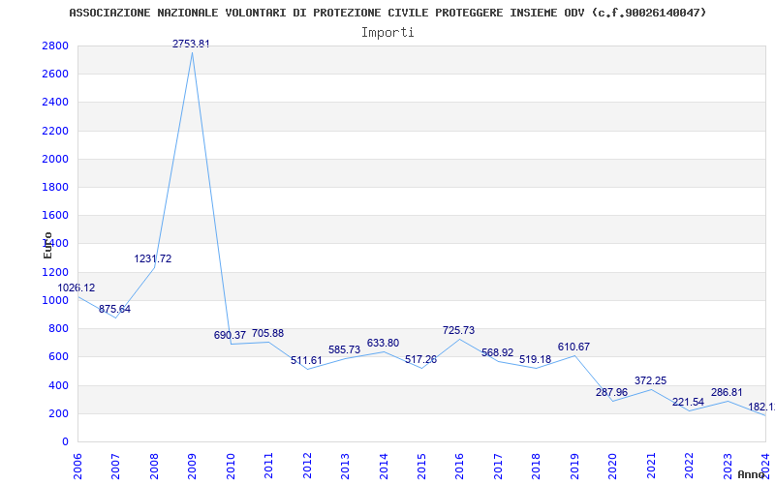Select the 221.54 data label
The image size is (775, 484).
coord(688,402)
